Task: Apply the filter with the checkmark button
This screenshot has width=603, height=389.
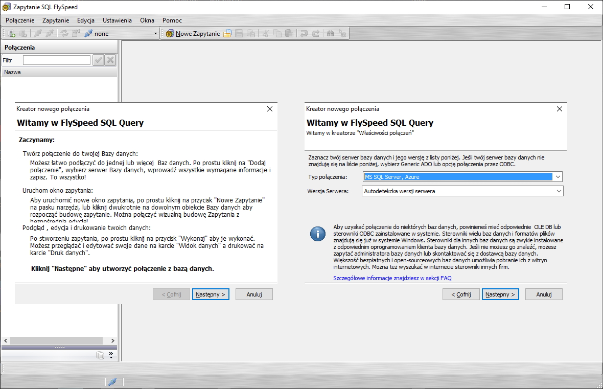Action: tap(99, 60)
